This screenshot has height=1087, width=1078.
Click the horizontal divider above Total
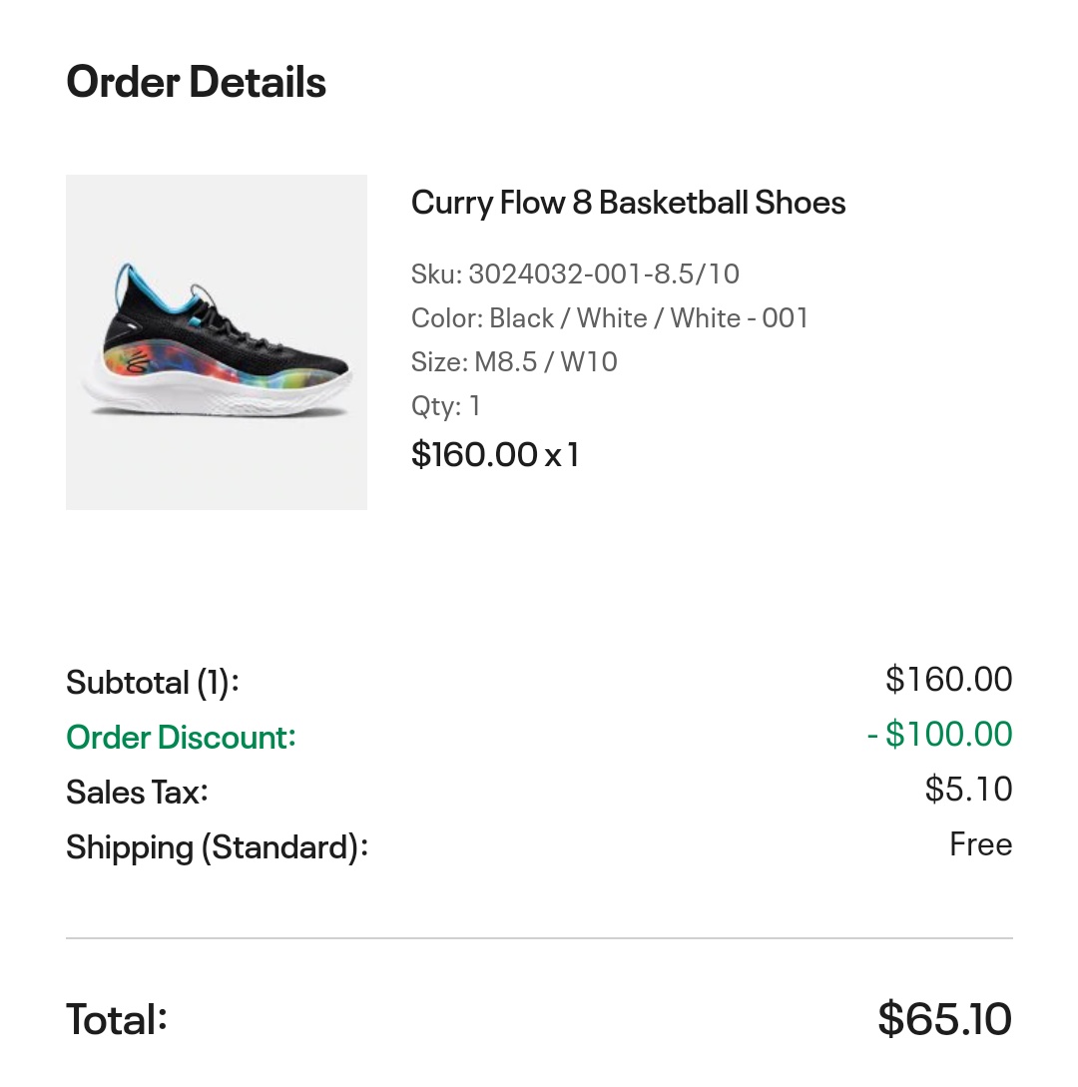(x=539, y=938)
